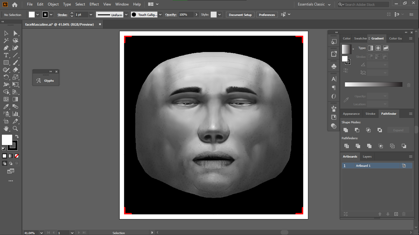
Task: Activate the Artboard tool
Action: pyautogui.click(x=6, y=121)
